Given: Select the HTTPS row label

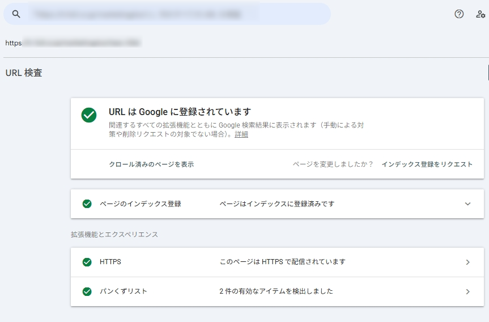Looking at the screenshot, I should tap(110, 262).
